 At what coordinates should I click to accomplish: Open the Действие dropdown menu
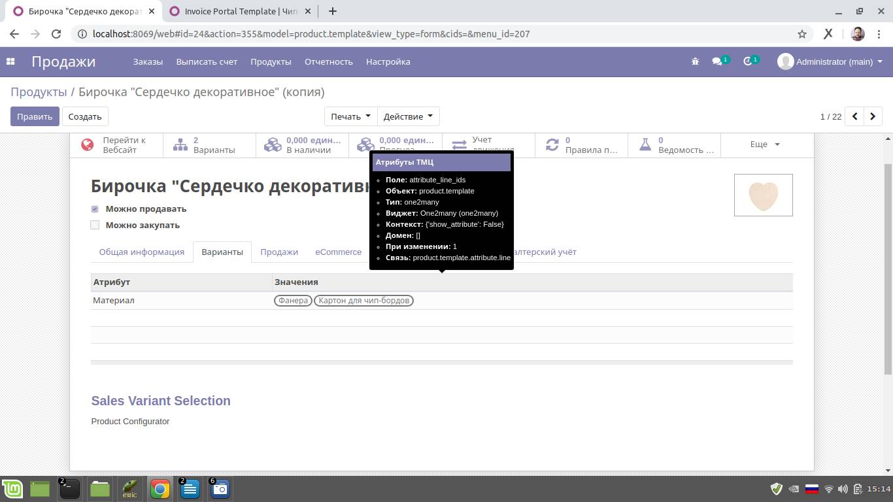click(408, 116)
